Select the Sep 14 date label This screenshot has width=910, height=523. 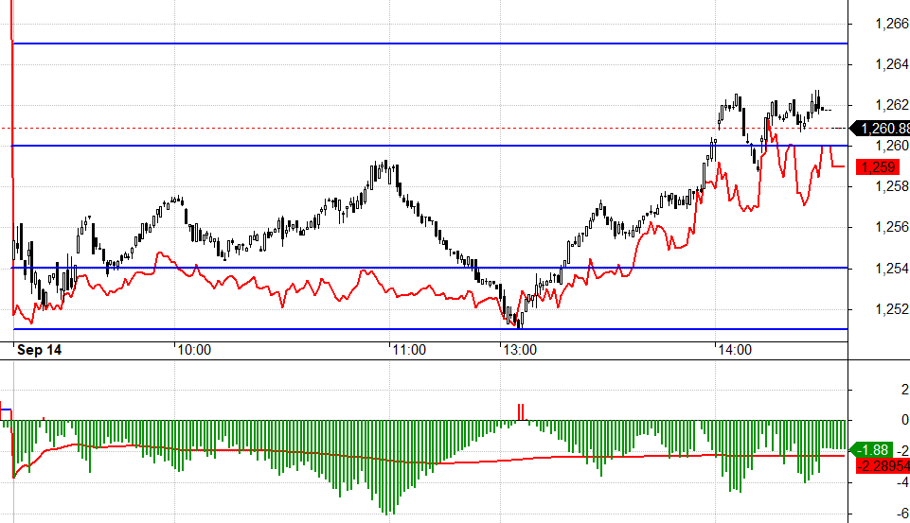[x=40, y=350]
